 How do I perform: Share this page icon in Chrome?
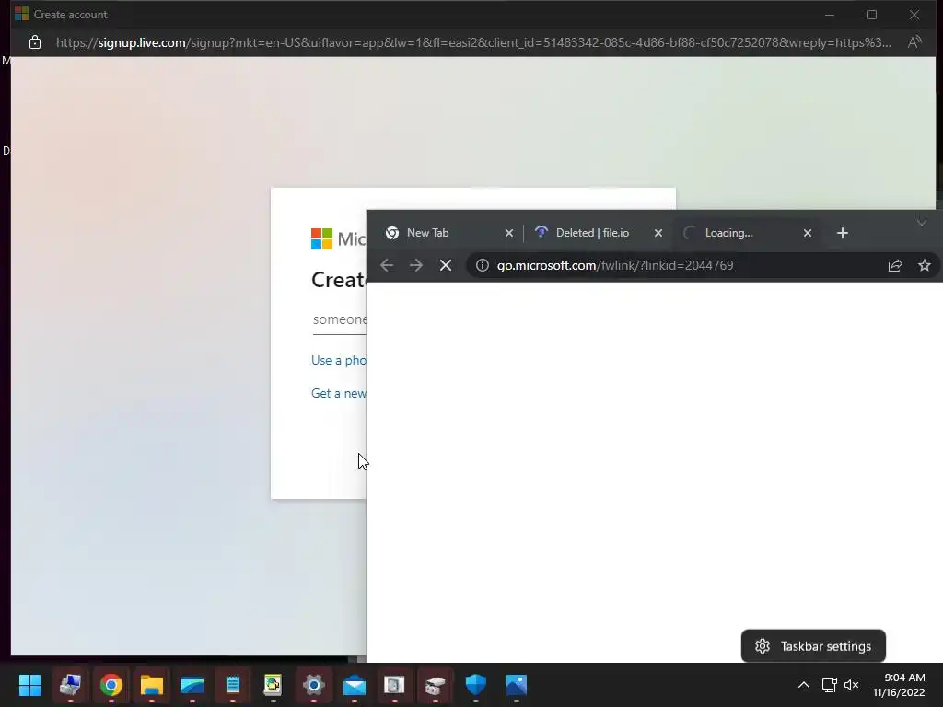[895, 265]
